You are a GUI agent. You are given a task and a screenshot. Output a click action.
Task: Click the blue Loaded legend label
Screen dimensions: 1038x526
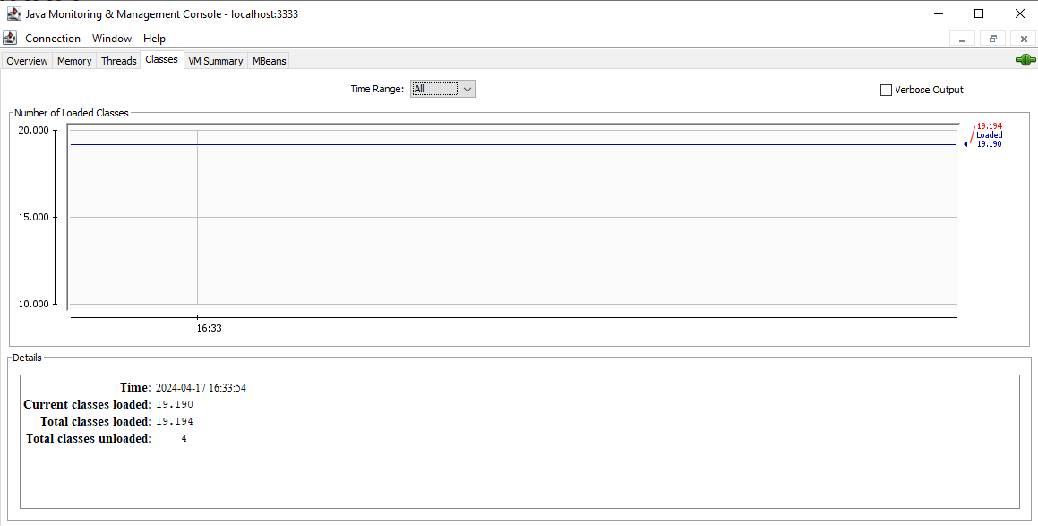989,135
